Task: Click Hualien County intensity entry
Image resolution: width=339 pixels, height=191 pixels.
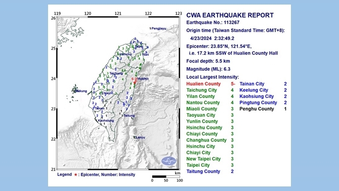Action: pos(209,84)
